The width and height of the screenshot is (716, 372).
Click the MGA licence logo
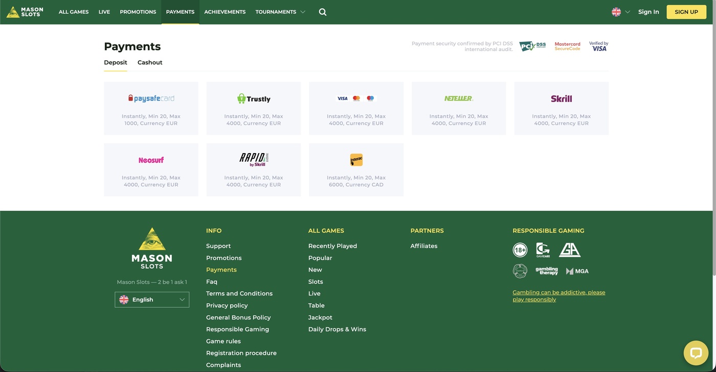577,271
